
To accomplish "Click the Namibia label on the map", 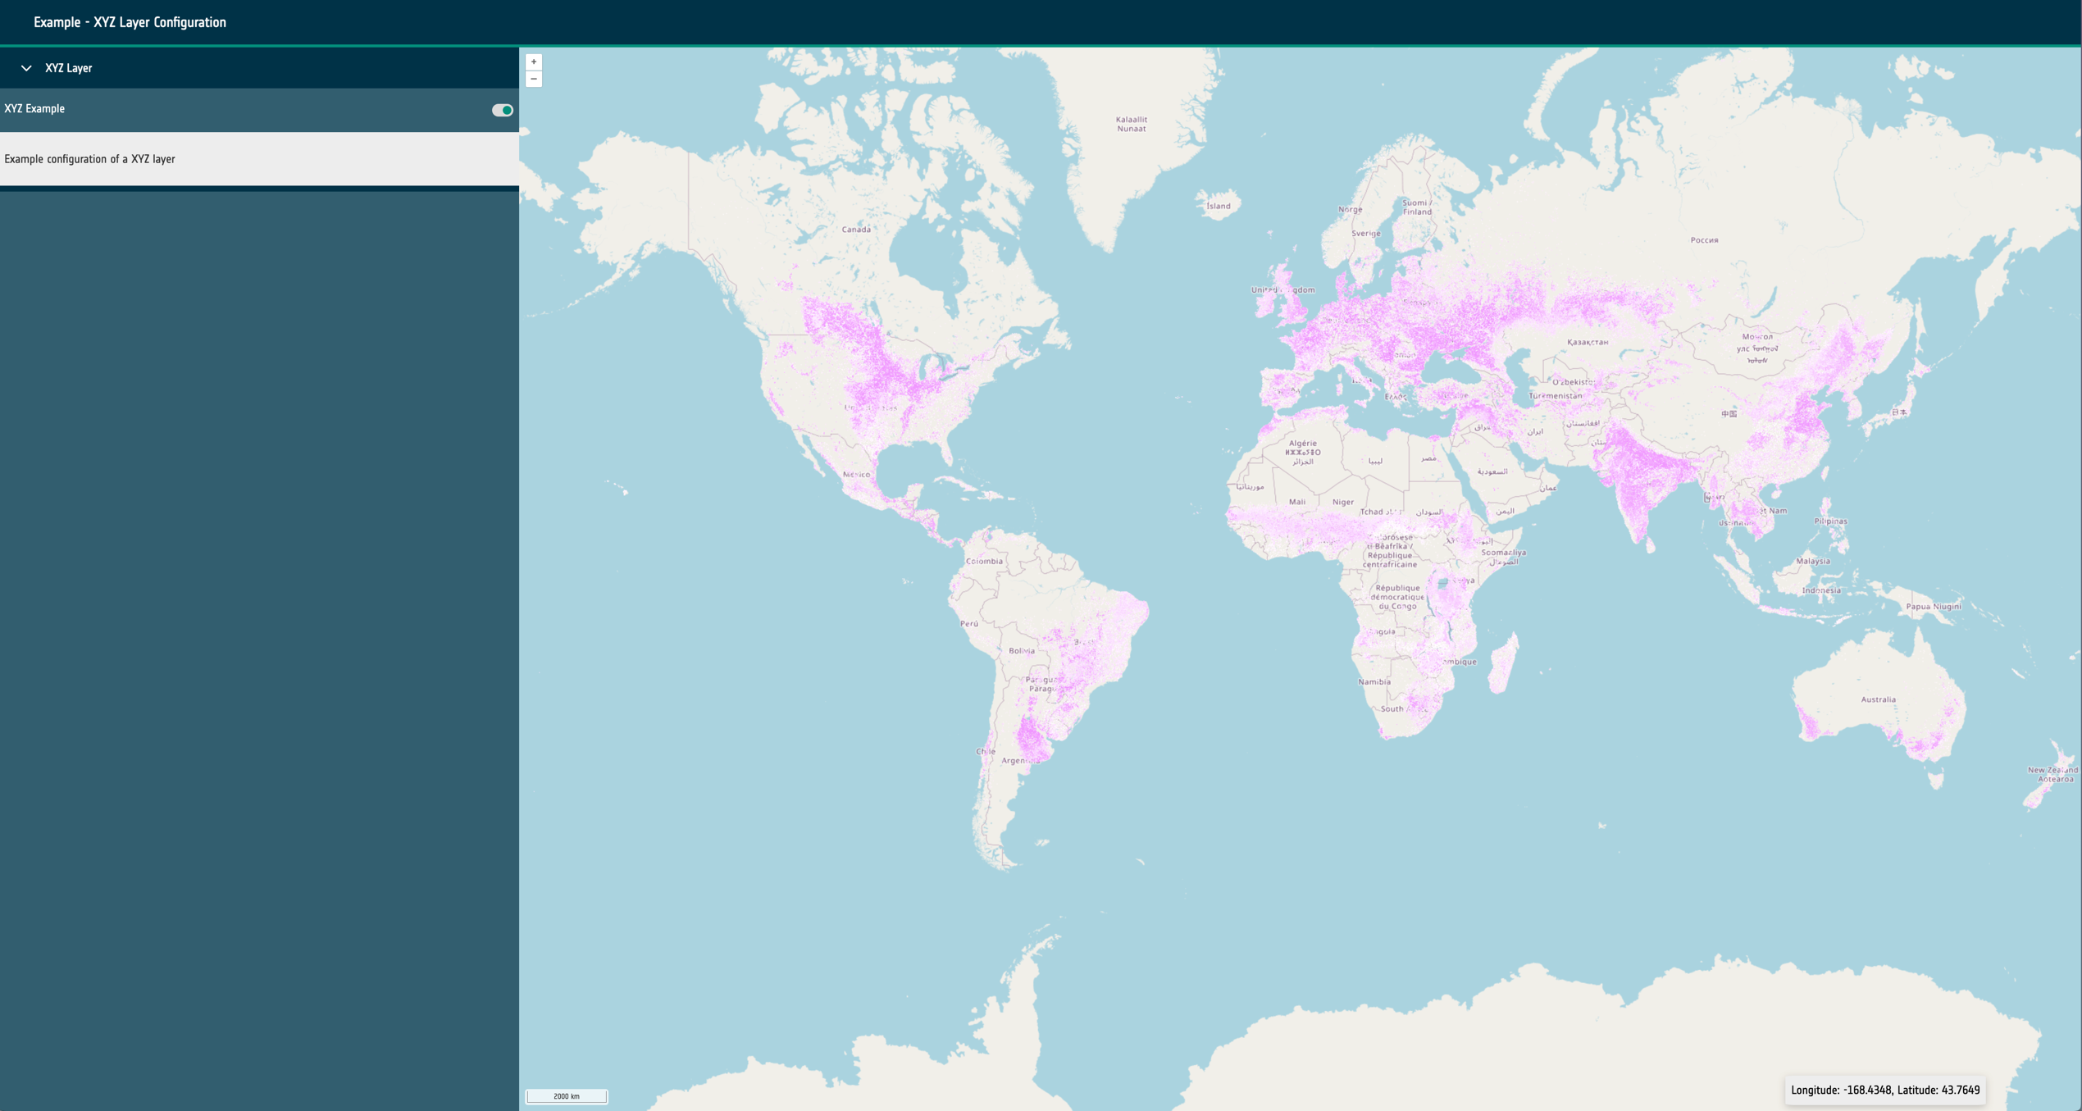I will coord(1374,682).
